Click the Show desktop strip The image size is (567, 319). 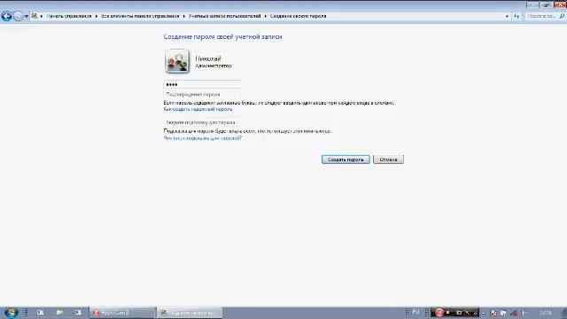pos(564,313)
